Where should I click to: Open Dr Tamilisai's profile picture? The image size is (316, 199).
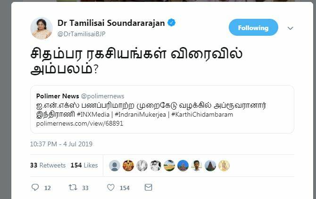[42, 28]
